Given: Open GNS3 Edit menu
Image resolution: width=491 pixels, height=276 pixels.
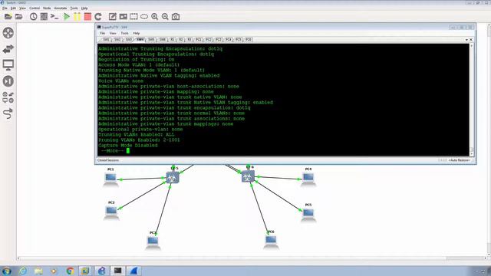Looking at the screenshot, I should [x=13, y=8].
